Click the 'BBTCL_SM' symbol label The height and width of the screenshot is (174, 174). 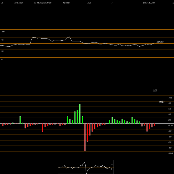tap(149, 3)
